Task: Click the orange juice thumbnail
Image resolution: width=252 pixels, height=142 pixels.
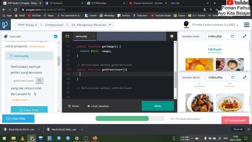Action: [x=199, y=64]
